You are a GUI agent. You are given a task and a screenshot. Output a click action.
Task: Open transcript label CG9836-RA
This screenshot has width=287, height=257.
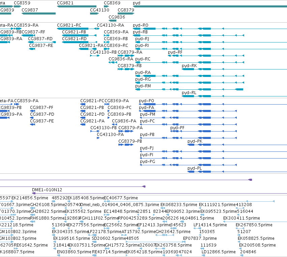pos(121,59)
